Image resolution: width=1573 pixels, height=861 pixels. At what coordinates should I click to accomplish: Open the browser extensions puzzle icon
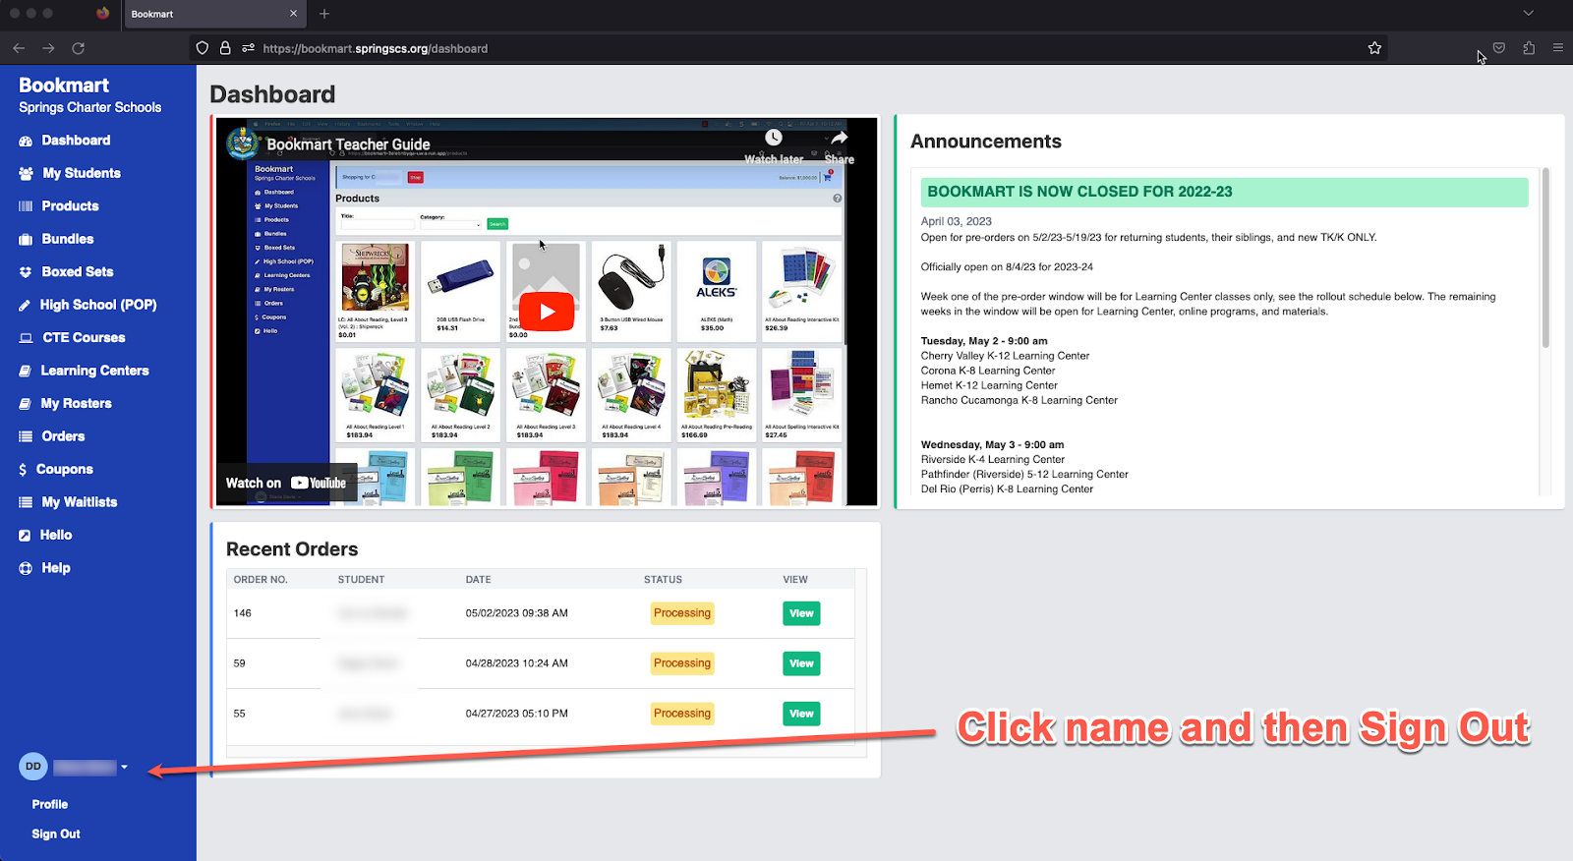point(1529,48)
